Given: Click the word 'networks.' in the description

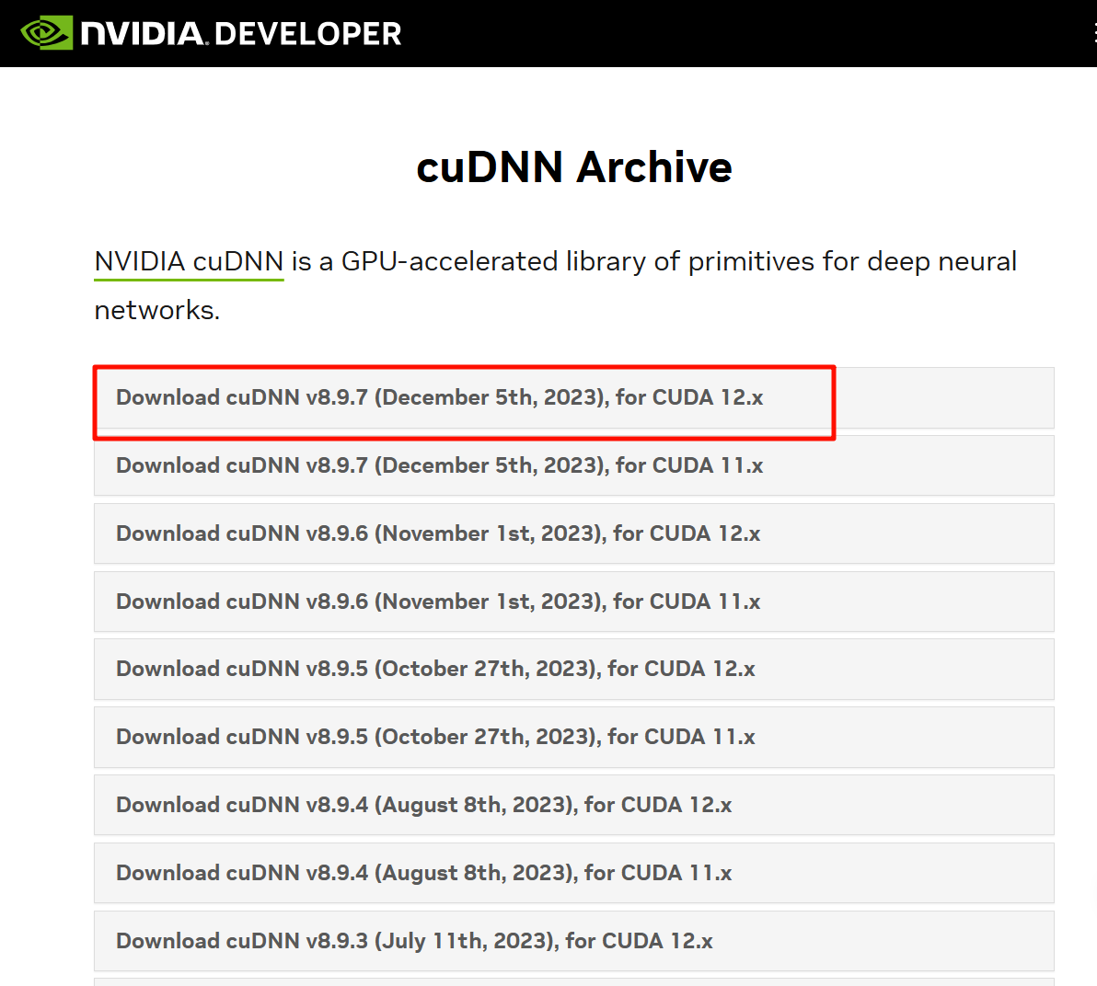Looking at the screenshot, I should (157, 311).
